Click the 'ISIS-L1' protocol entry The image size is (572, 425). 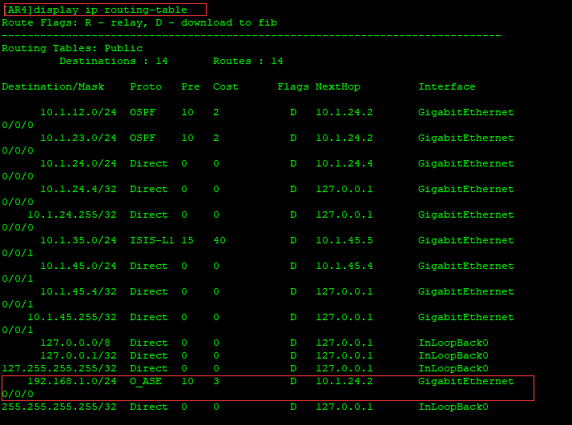tap(152, 240)
